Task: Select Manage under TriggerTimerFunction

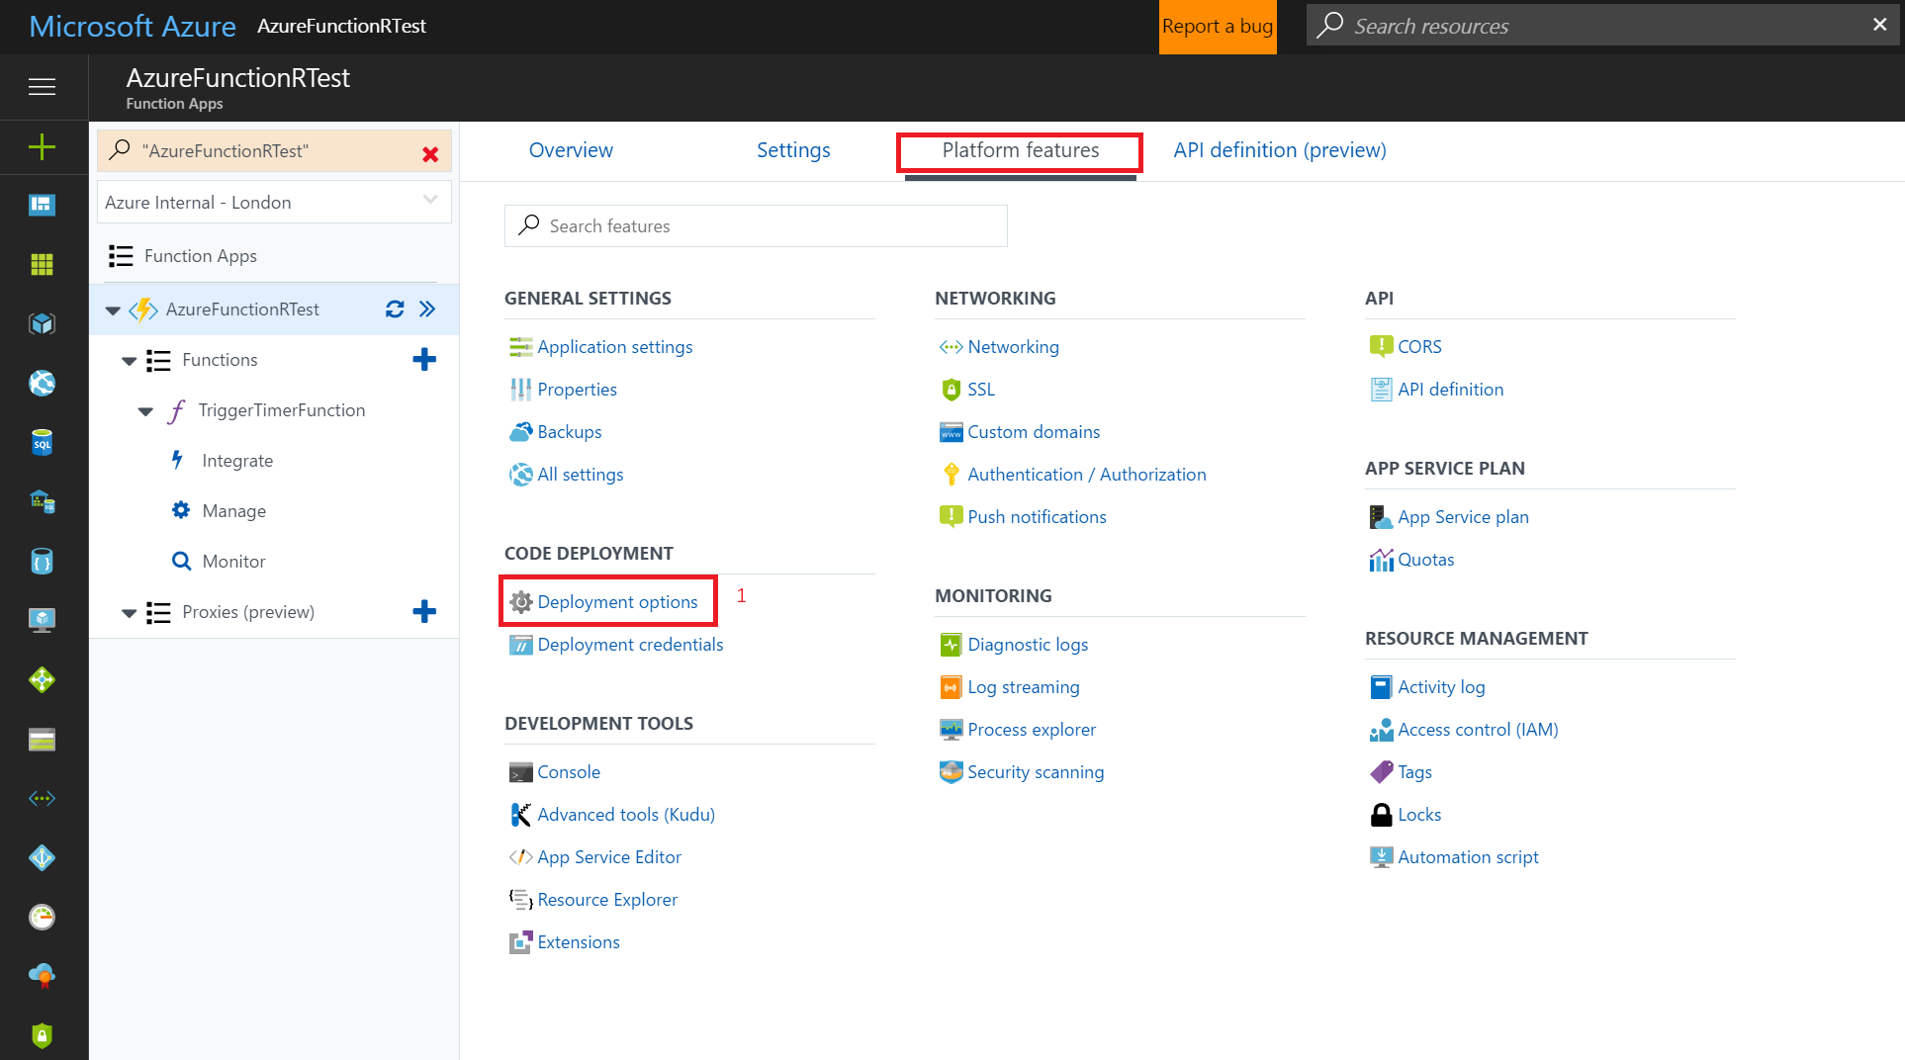Action: coord(233,511)
